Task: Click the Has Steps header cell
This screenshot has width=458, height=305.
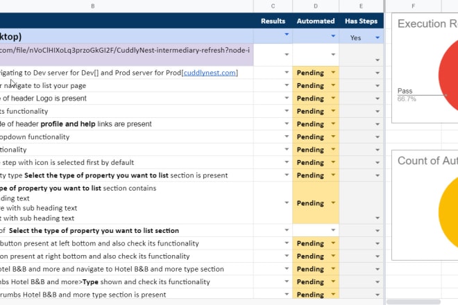Action: tap(361, 21)
